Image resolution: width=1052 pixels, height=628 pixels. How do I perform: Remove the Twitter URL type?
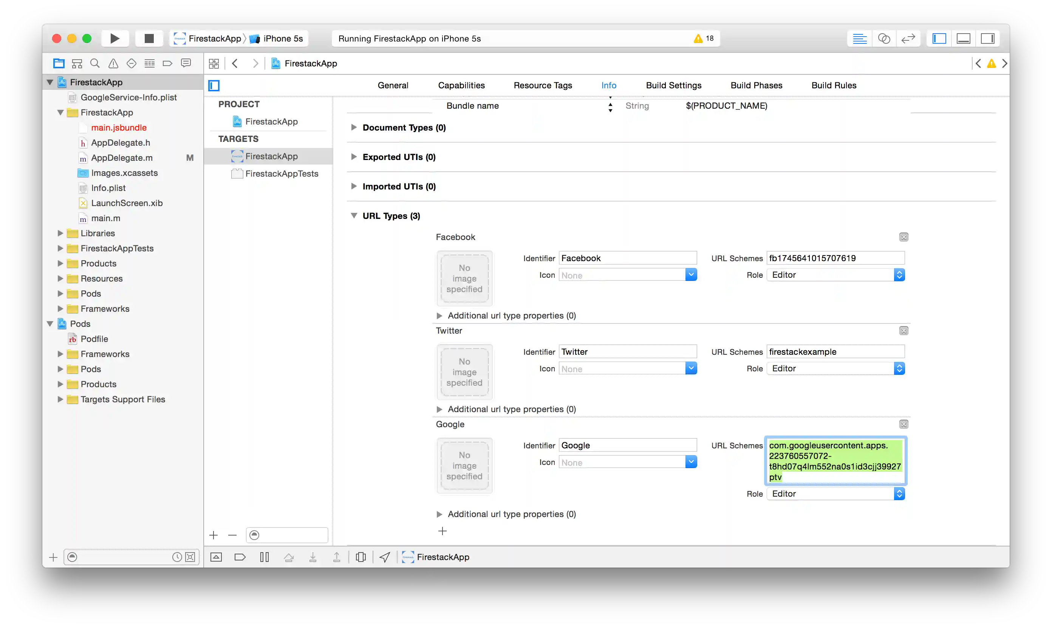click(x=903, y=331)
